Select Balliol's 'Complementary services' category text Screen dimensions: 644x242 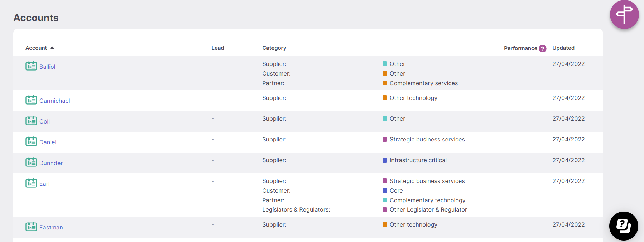pos(424,83)
